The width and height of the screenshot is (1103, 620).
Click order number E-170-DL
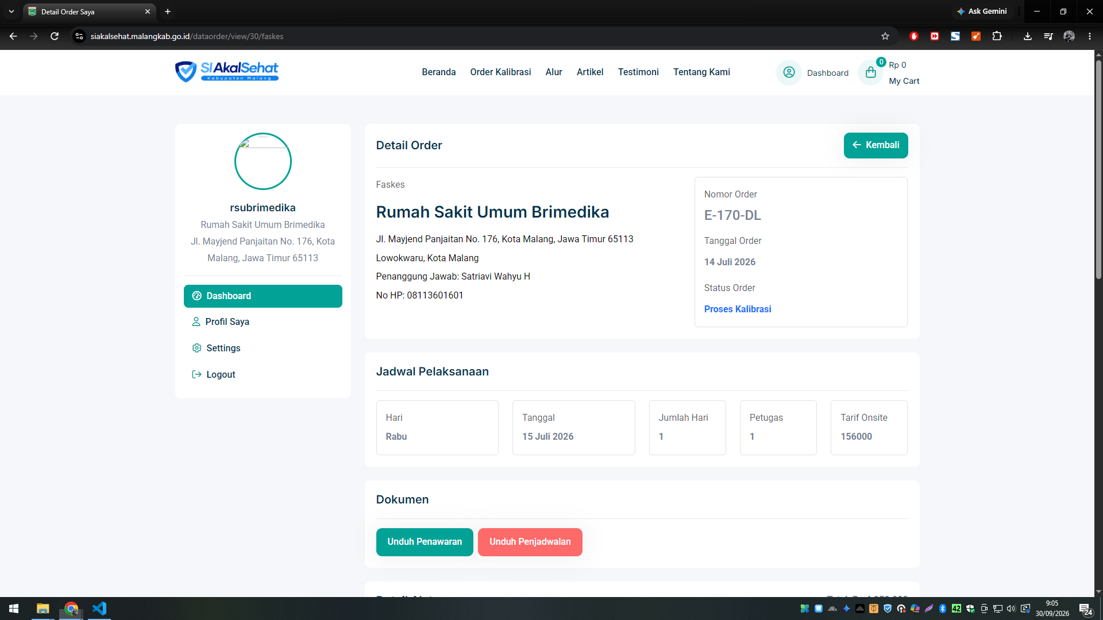[732, 215]
